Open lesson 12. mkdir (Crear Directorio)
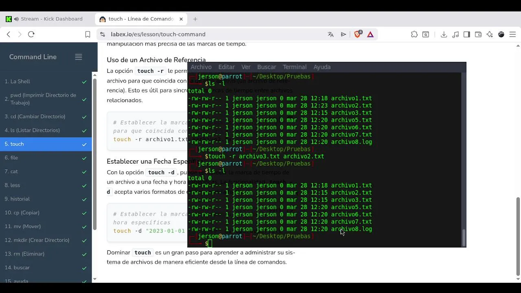Viewport: 521px width, 293px height. [x=46, y=241]
